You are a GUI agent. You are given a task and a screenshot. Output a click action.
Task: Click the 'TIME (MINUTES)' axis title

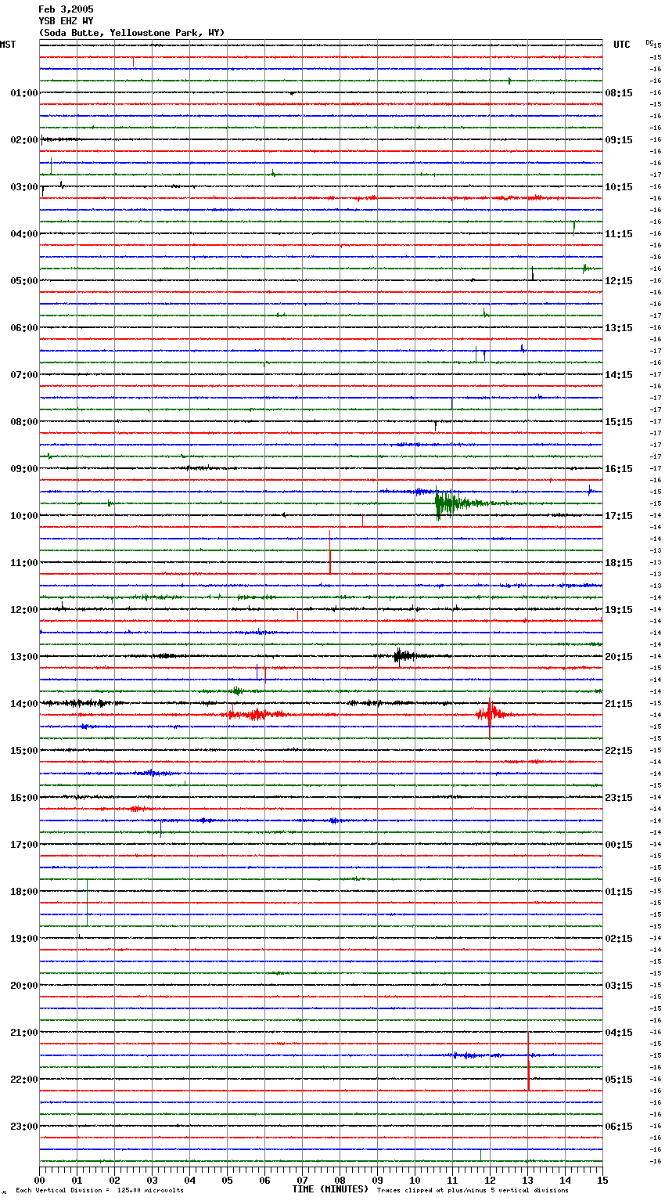[x=330, y=1189]
